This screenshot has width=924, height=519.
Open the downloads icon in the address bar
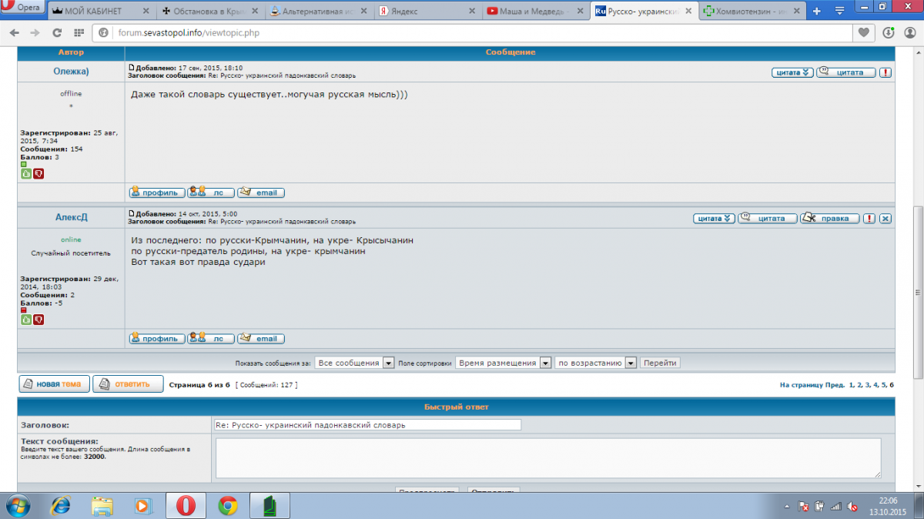(888, 33)
